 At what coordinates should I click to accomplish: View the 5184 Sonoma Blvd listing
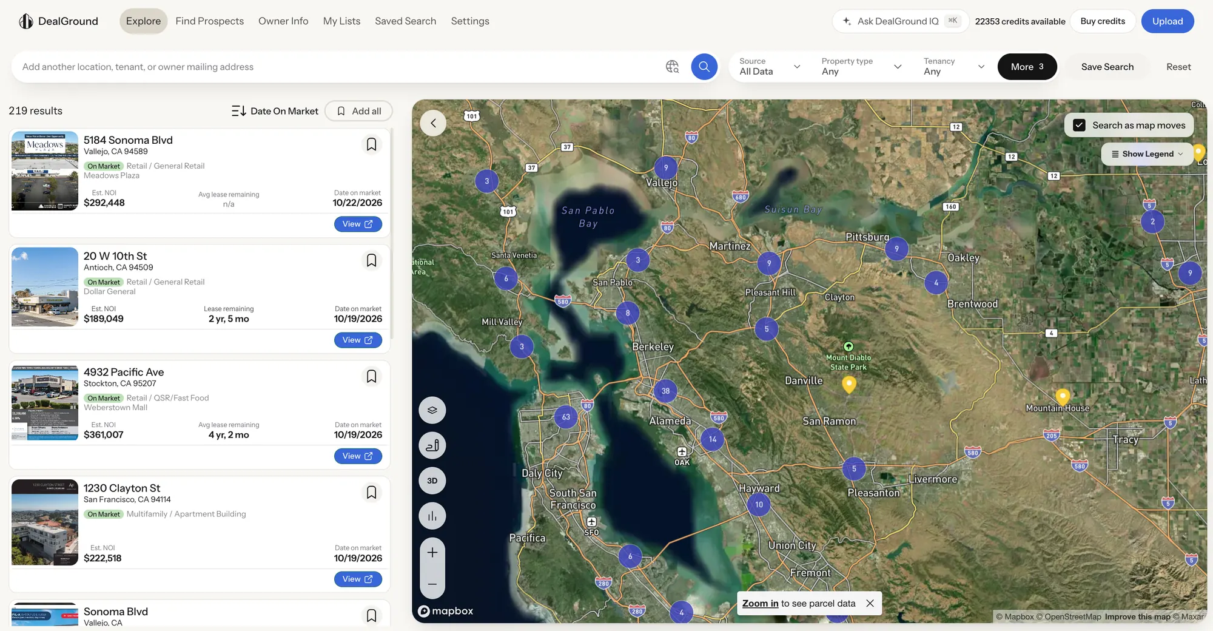coord(358,224)
